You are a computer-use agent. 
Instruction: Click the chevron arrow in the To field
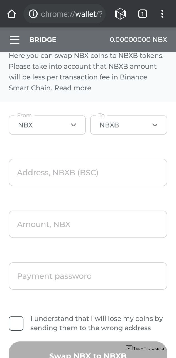tap(155, 125)
